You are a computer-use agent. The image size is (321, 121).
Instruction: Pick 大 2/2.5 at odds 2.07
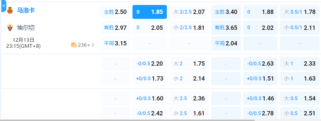[x=189, y=12]
